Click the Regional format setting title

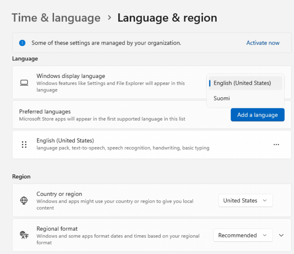point(57,229)
